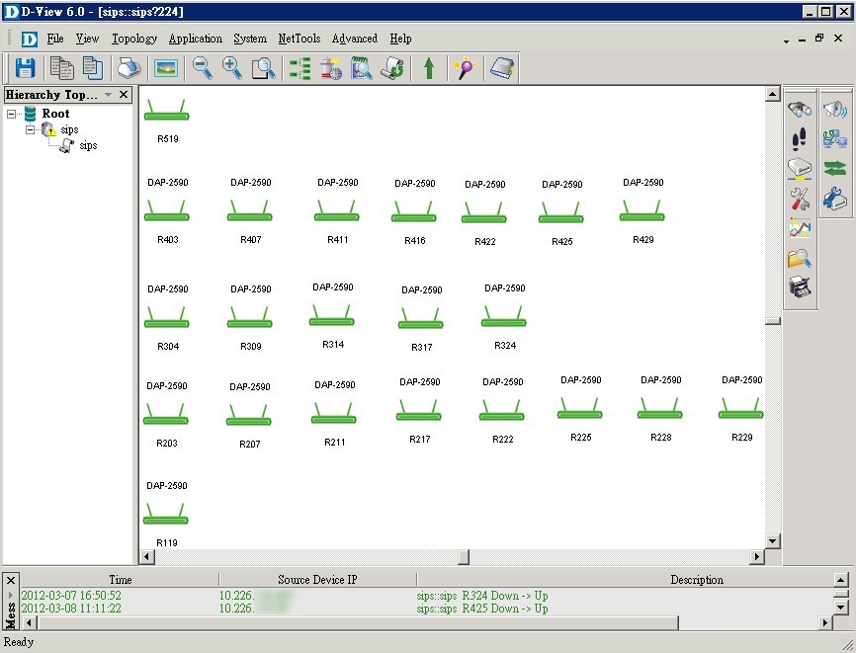Screen dimensions: 856x653
Task: Click the topology horizontal scrollbar right arrow
Action: pos(756,557)
